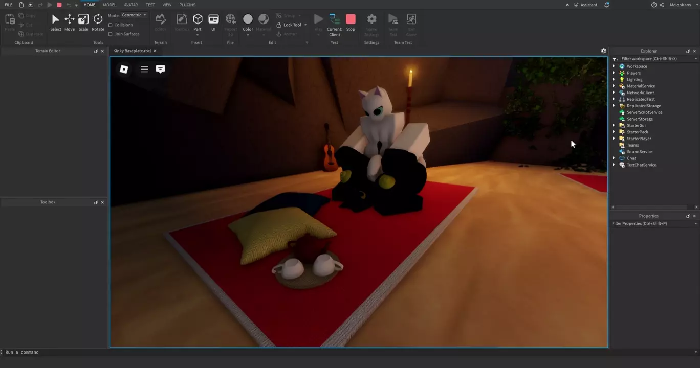700x368 pixels.
Task: Toggle the Join Surfaces checkbox
Action: [x=111, y=34]
